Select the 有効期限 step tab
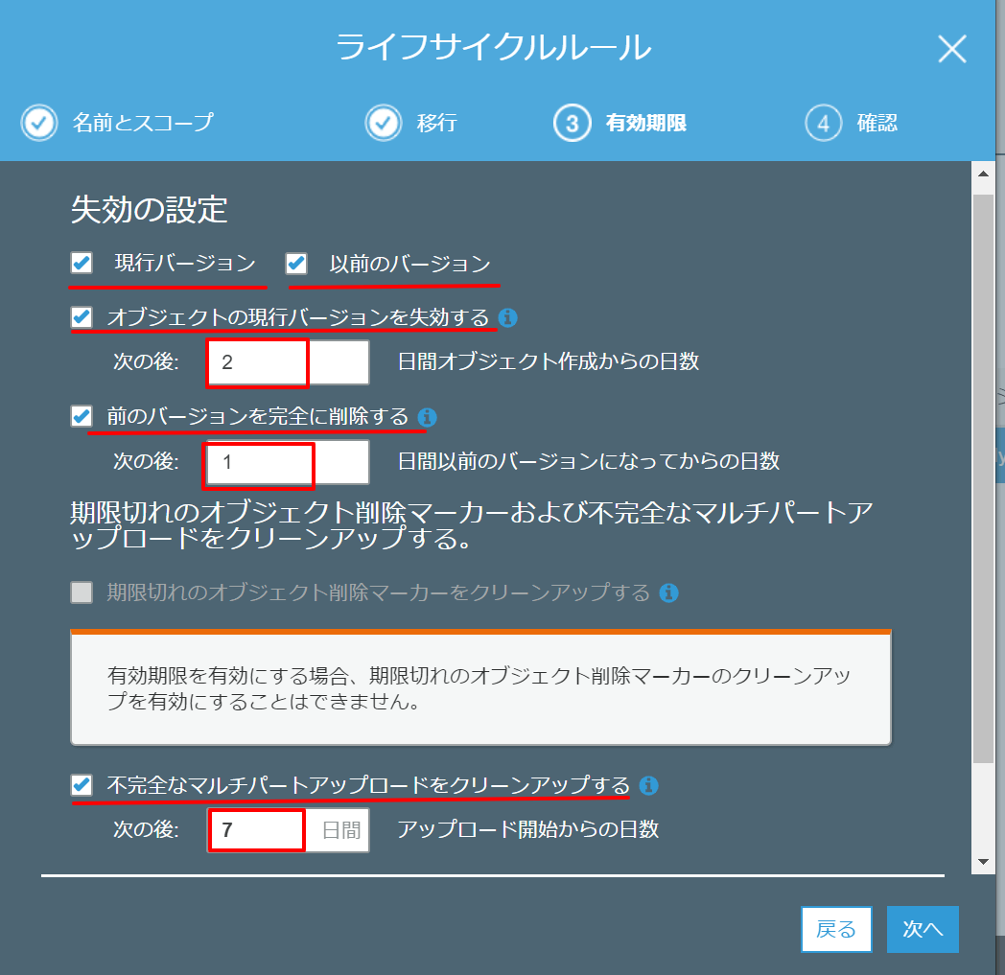Screen dimensions: 1005x975 (x=645, y=123)
